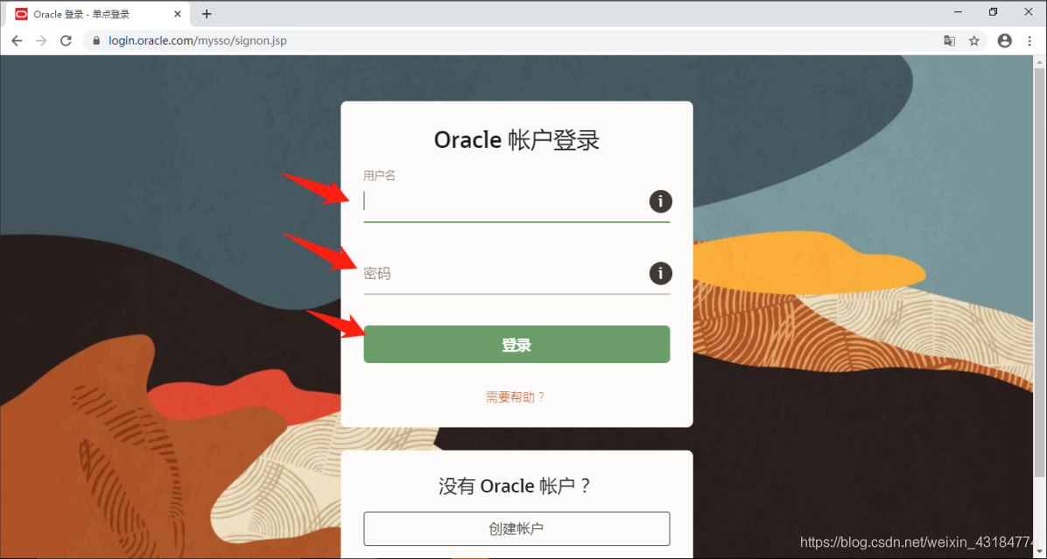
Task: Click the page vertical scrollbar
Action: [x=1039, y=274]
